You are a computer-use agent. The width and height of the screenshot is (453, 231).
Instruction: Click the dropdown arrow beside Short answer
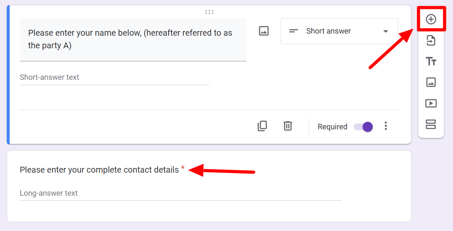pos(385,31)
